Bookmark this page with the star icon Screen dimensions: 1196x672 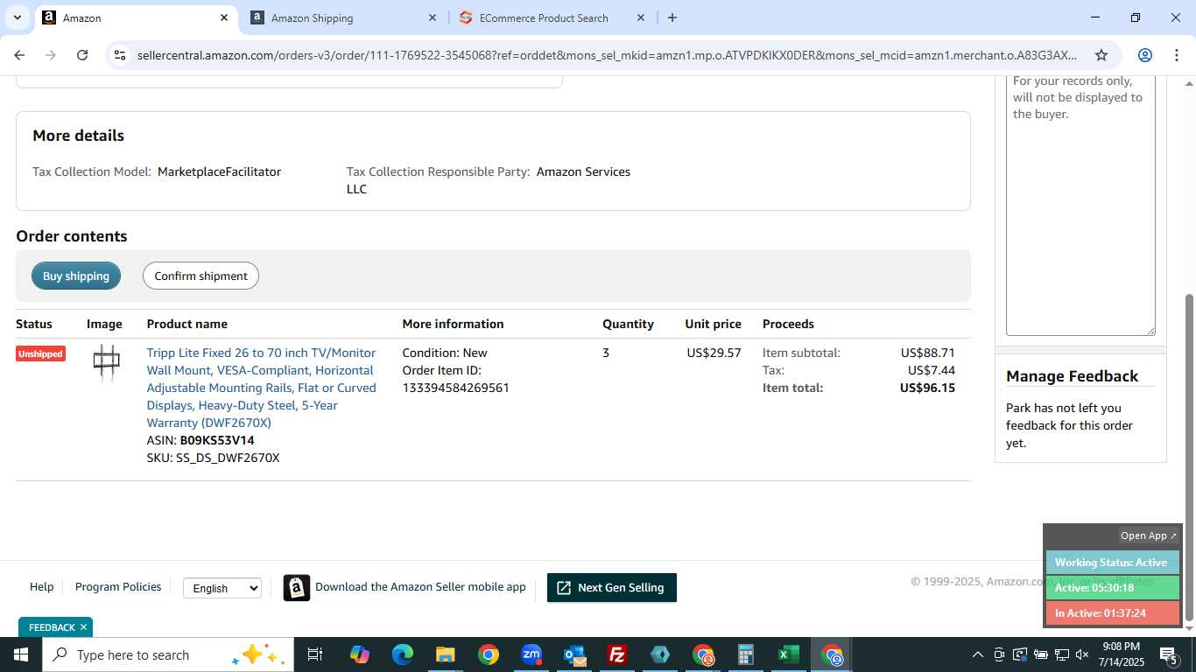(1101, 55)
